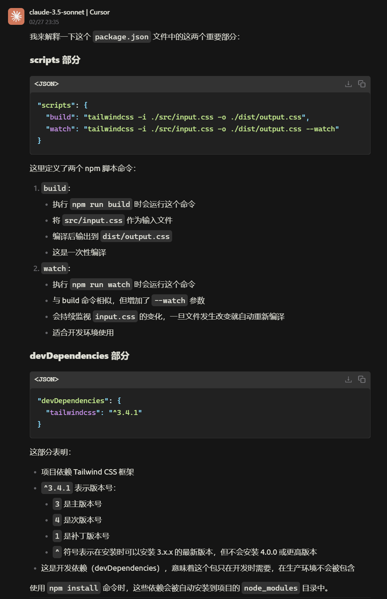Copy the devDependencies code block
Viewport: 387px width, 599px height.
coord(361,379)
